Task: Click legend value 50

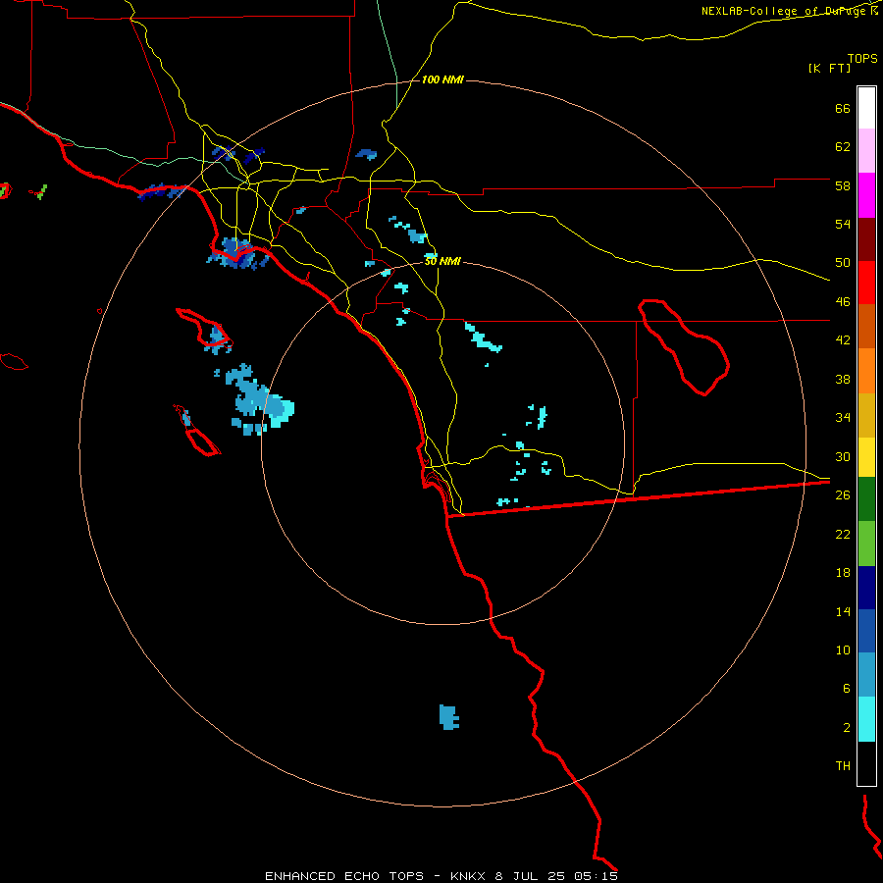Action: coord(843,263)
